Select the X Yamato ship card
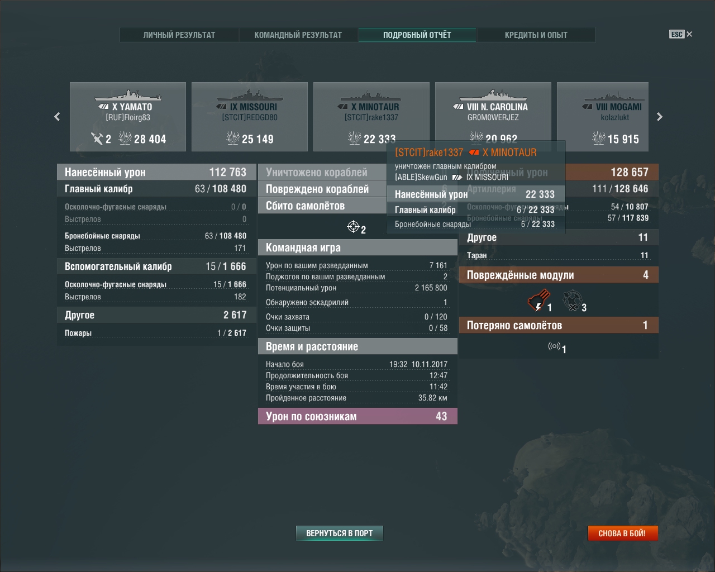The height and width of the screenshot is (572, 715). [128, 117]
